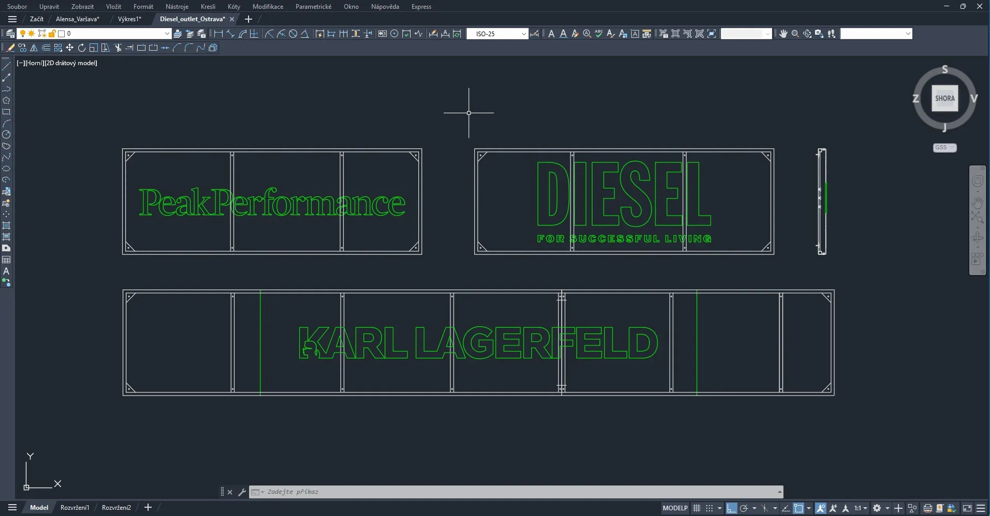Click SHORA face on ViewCube
Screen dimensions: 990x516
(945, 98)
